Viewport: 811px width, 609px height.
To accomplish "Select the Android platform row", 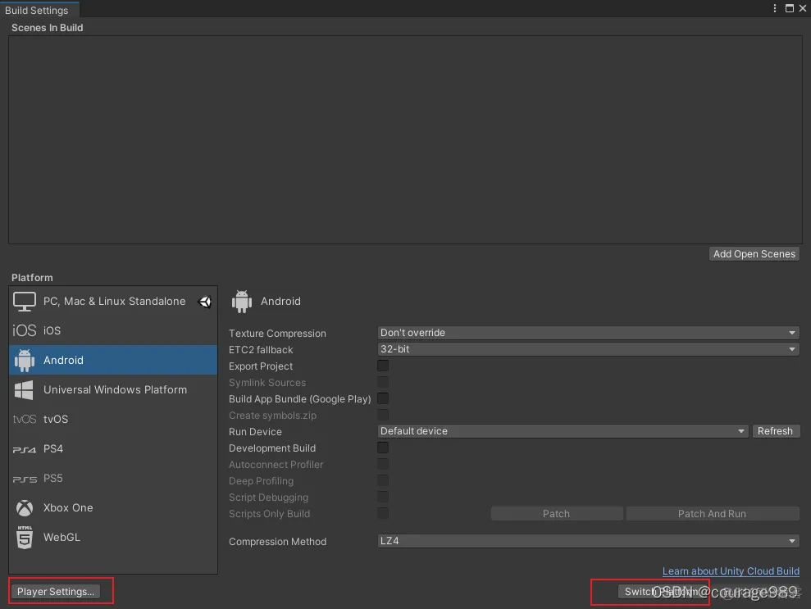I will [113, 361].
